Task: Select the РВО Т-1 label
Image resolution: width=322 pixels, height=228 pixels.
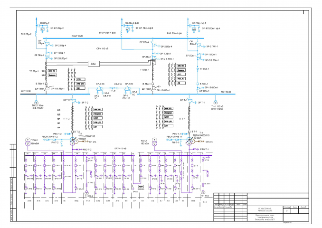Action: tap(204, 149)
